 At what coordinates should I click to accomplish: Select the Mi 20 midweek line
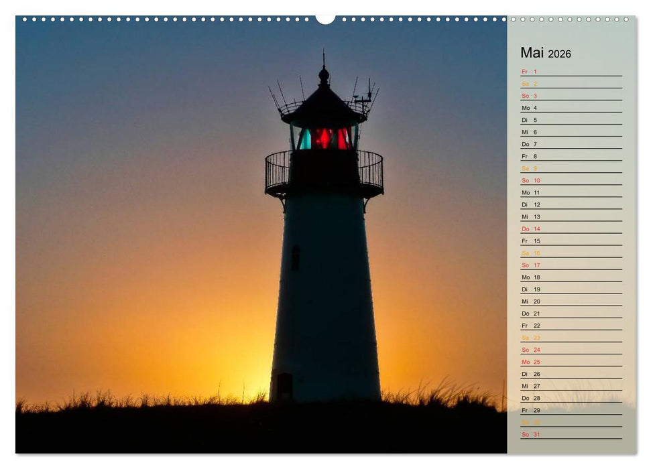pyautogui.click(x=530, y=301)
